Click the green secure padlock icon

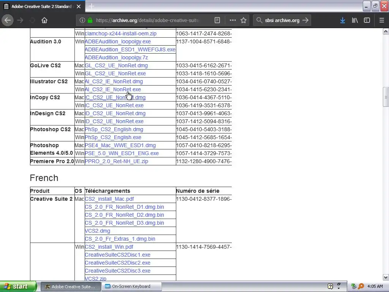pos(90,20)
